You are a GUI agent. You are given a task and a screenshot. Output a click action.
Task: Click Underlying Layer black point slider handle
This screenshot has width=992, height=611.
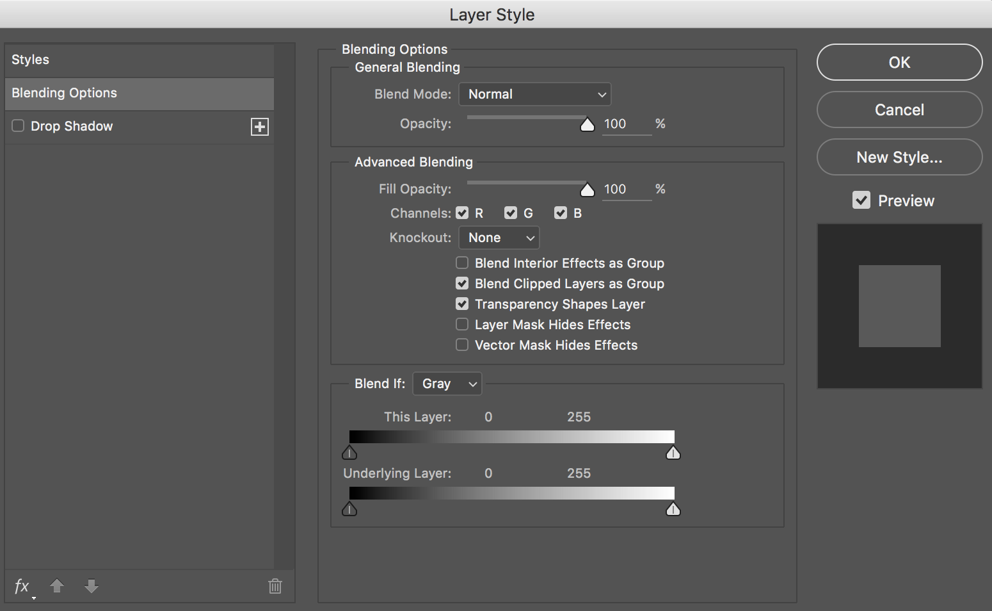(x=349, y=509)
